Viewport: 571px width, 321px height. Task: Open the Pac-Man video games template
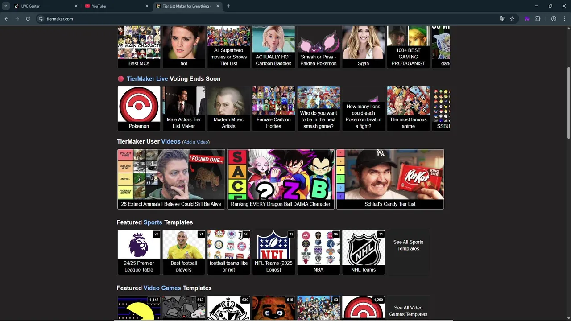pyautogui.click(x=139, y=308)
